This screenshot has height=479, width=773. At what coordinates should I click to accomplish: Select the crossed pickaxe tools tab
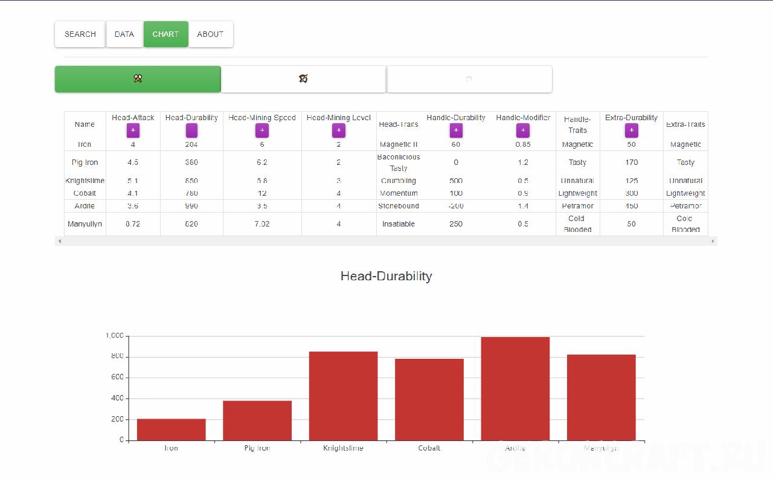138,79
